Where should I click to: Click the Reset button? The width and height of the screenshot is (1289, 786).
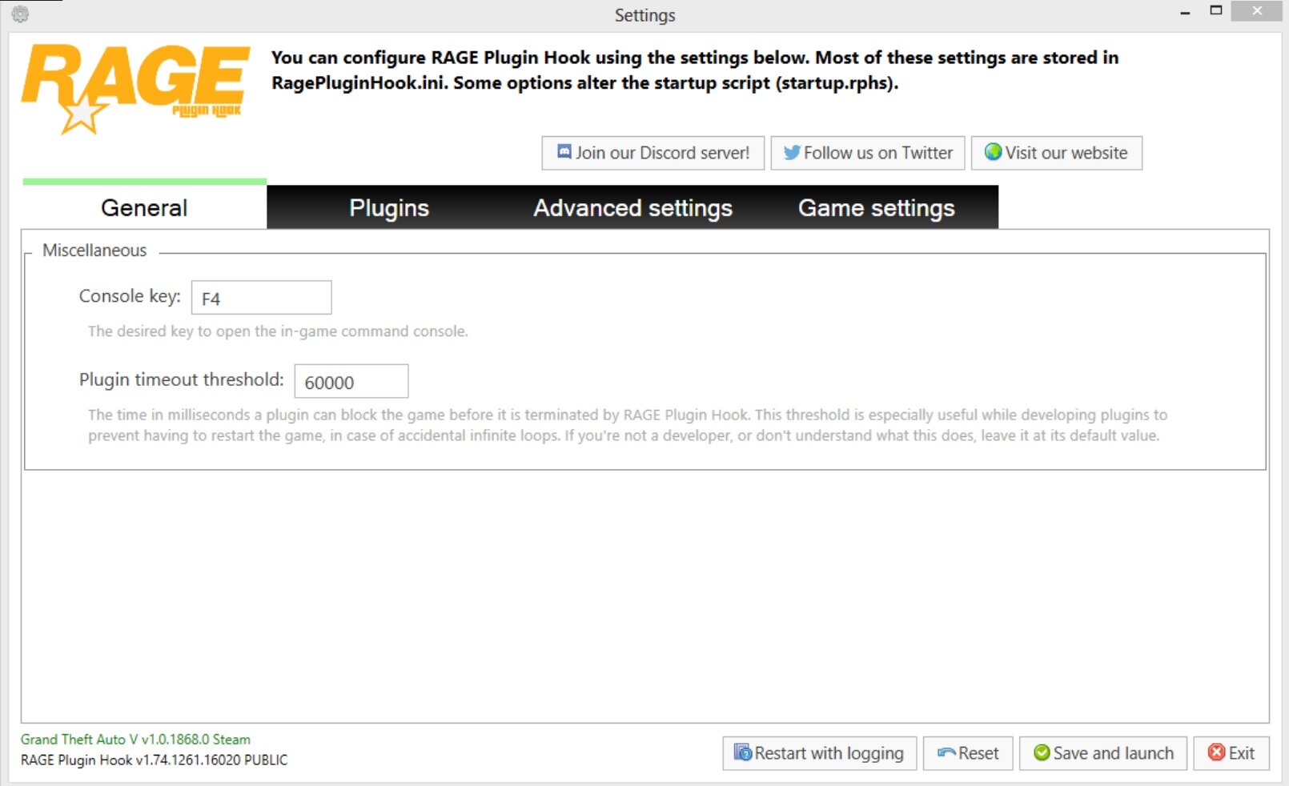[x=968, y=753]
